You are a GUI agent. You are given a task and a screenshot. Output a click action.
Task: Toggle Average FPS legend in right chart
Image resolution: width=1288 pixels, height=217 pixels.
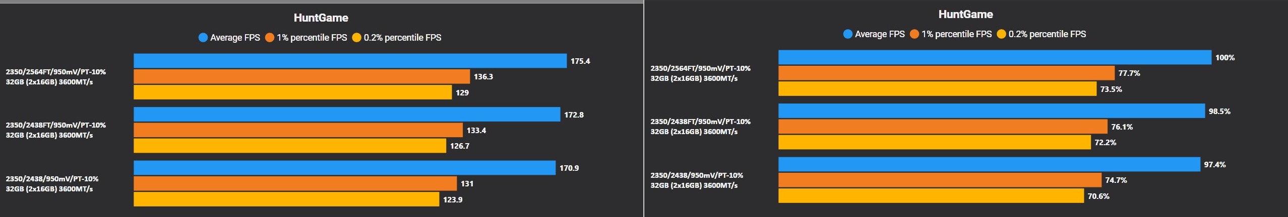click(874, 34)
